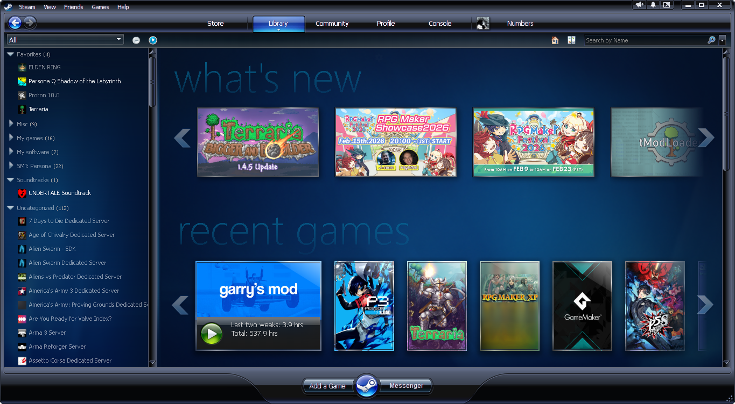Open collections grid view icon

point(571,40)
